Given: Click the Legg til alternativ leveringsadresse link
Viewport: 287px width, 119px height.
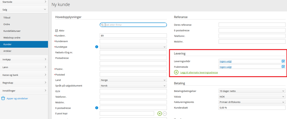Looking at the screenshot, I should click(x=199, y=72).
